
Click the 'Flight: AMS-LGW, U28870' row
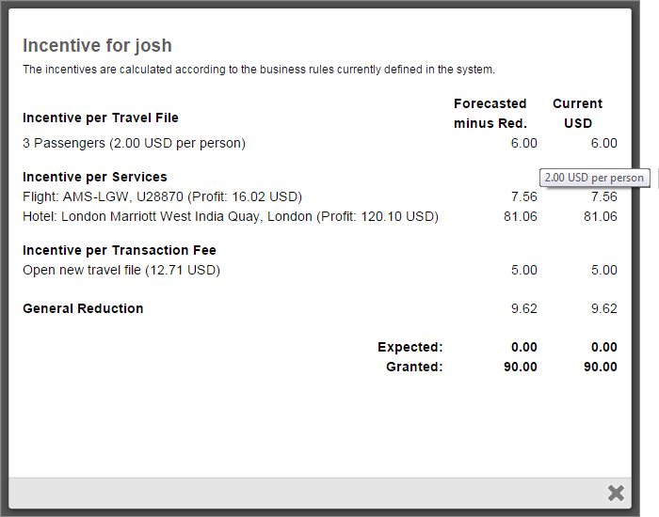click(x=162, y=196)
